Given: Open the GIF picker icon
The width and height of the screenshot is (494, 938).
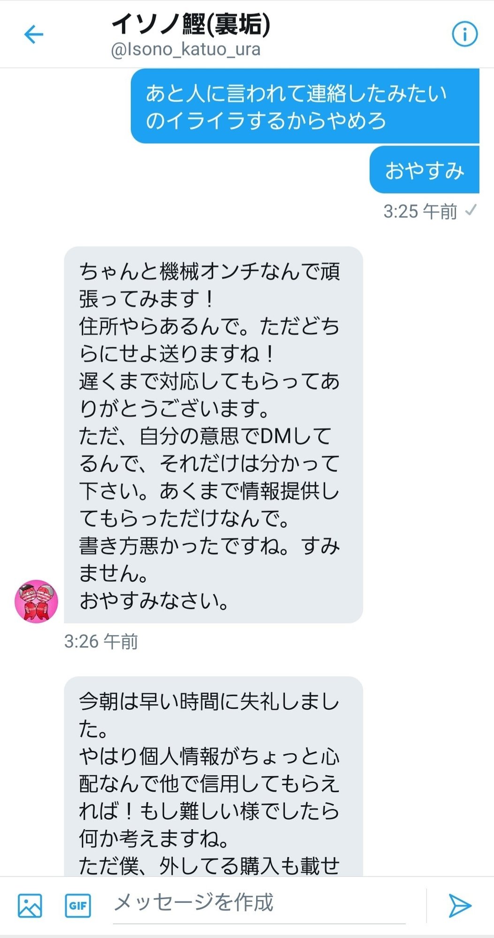Looking at the screenshot, I should click(x=78, y=905).
